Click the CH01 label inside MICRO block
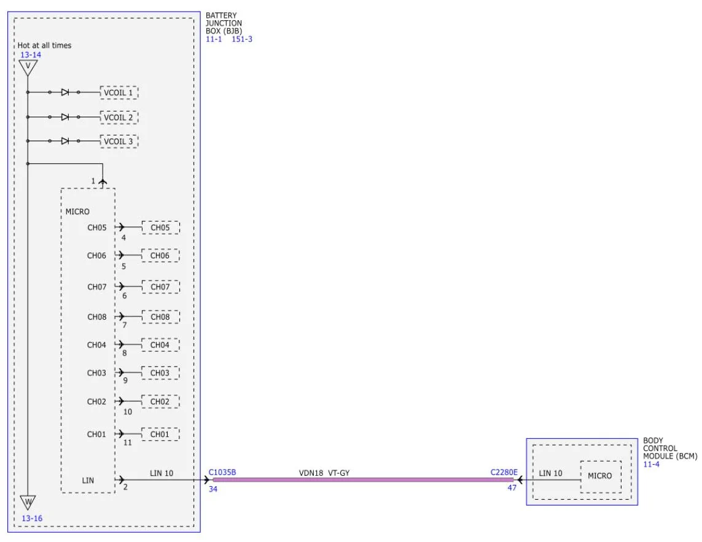The image size is (702, 542). [96, 434]
